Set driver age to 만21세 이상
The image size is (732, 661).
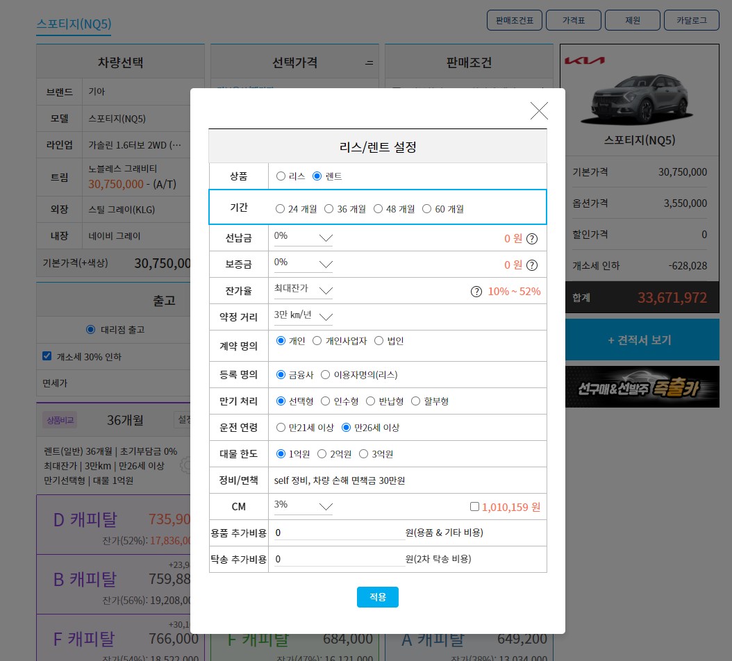pos(281,427)
